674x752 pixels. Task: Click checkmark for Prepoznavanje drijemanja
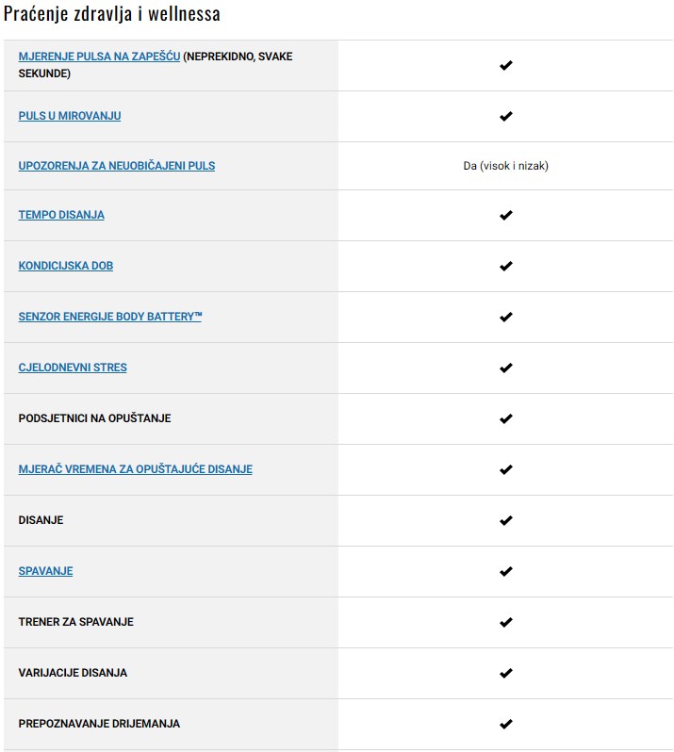505,724
